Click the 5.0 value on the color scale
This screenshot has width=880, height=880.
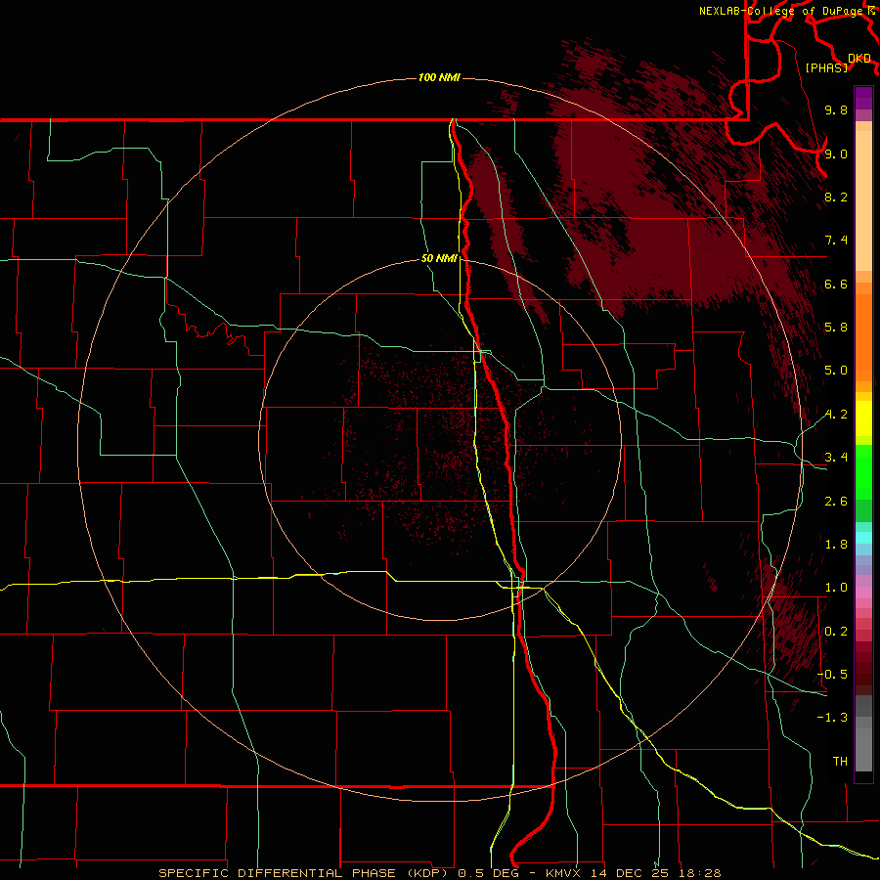(836, 371)
